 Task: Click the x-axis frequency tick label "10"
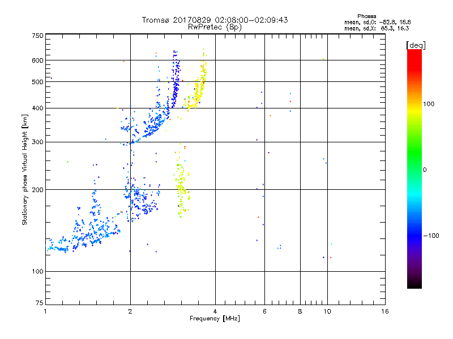(x=327, y=311)
